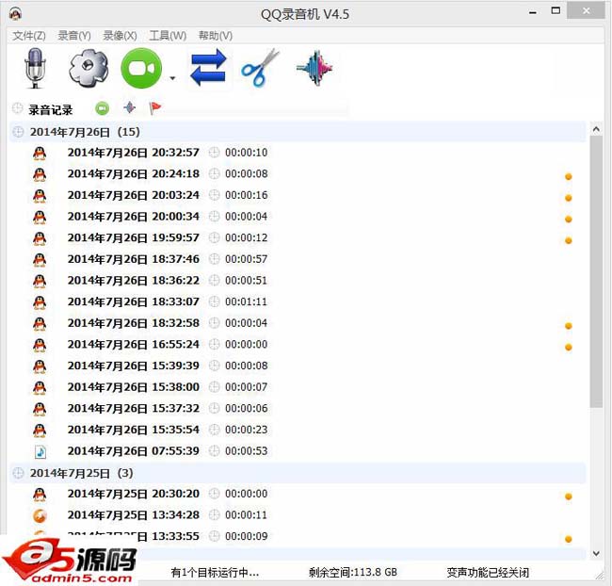Maximize the QQ录音机 window
The image size is (612, 586).
(x=556, y=11)
